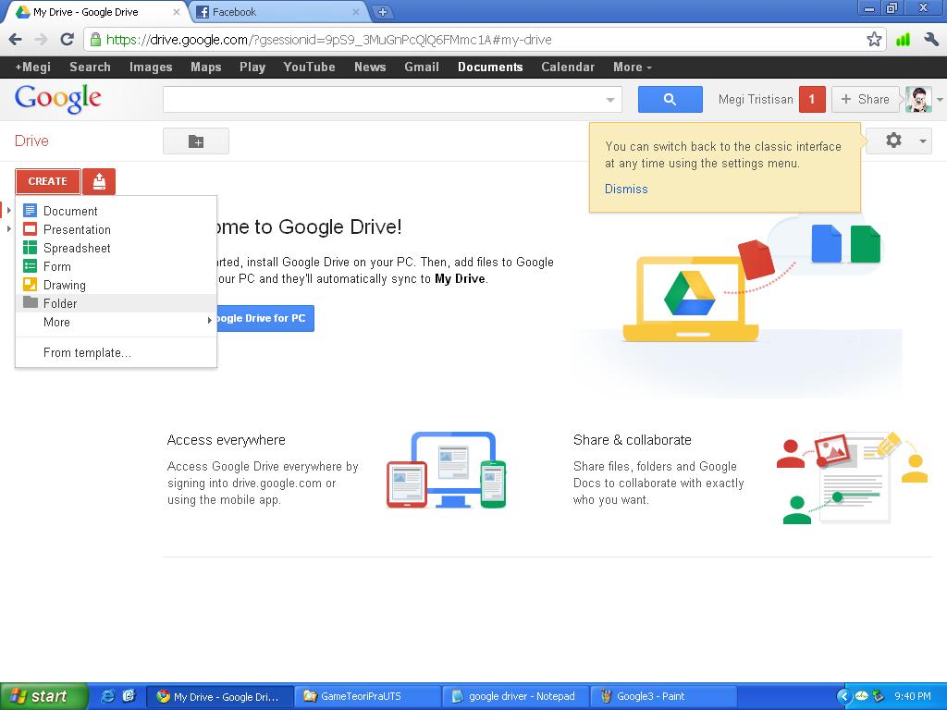Click the Presentation icon in create menu

coord(30,229)
